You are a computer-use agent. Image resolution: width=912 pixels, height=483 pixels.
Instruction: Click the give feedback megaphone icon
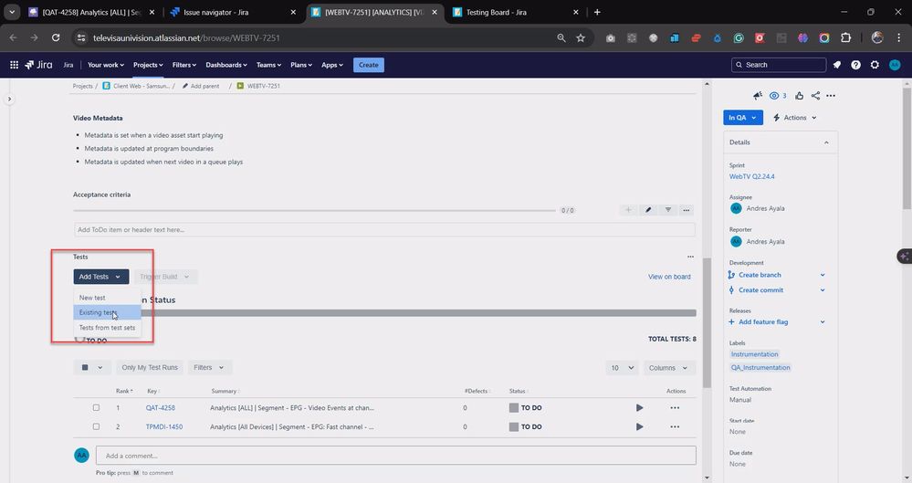(758, 96)
